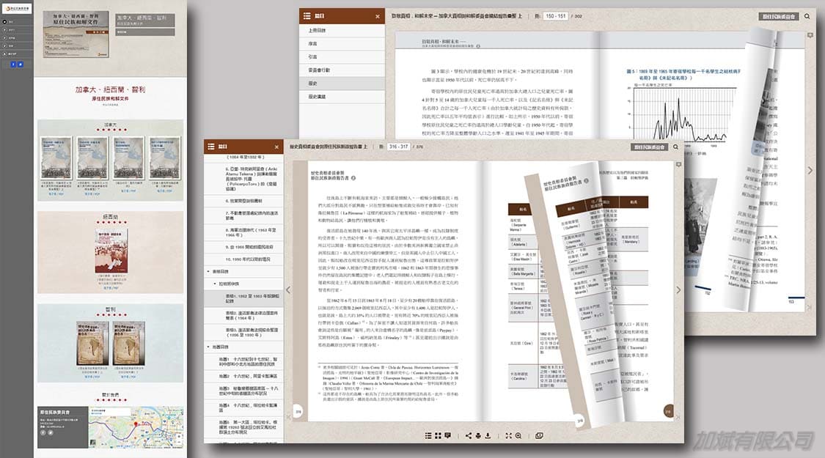Click the bookmark flag icon at the top-right of the front viewer's page 317
The image size is (825, 458).
point(679,165)
